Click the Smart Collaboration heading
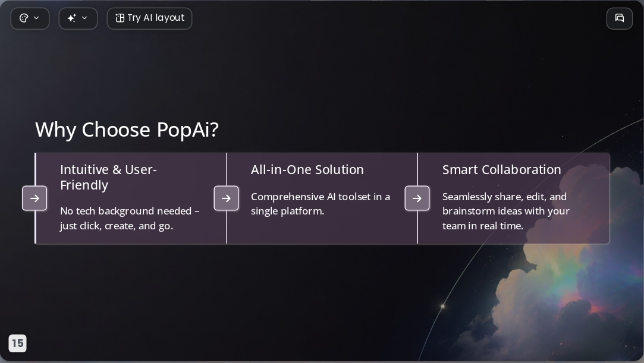Viewport: 644px width, 363px height. click(x=501, y=169)
